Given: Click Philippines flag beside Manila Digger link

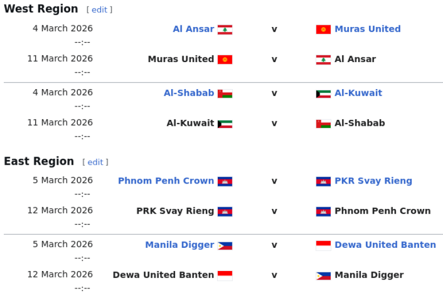Looking at the screenshot, I should [225, 246].
